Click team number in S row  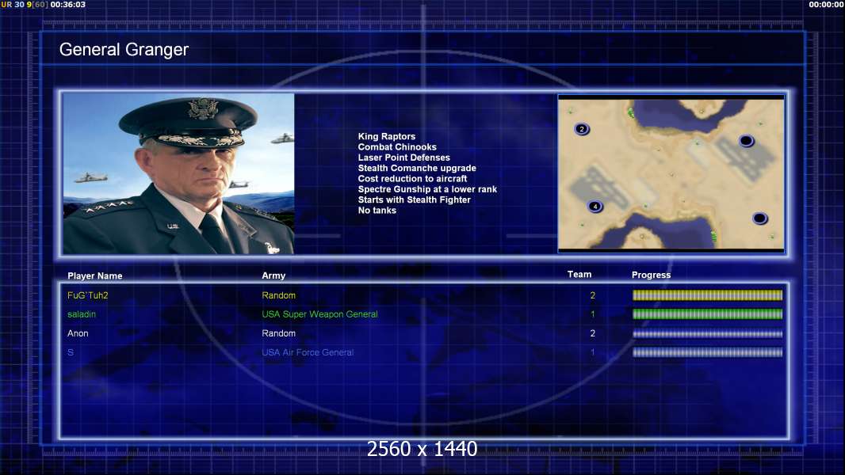(x=593, y=352)
